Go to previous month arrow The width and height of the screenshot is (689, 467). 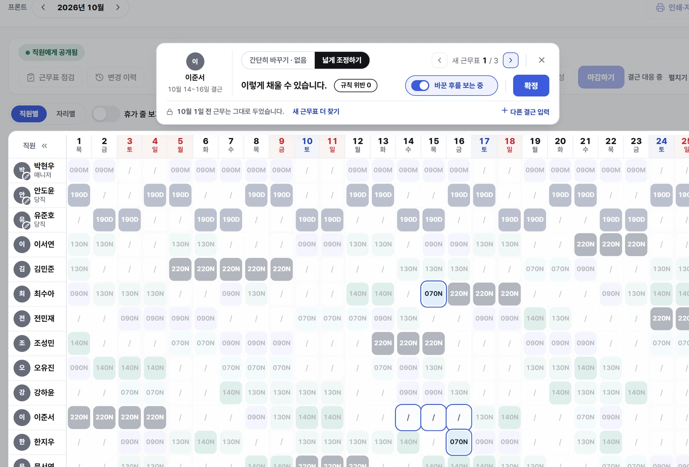43,7
